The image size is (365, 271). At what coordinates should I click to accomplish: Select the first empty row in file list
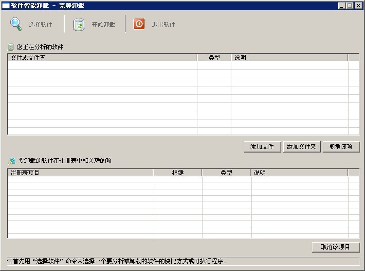(x=102, y=66)
